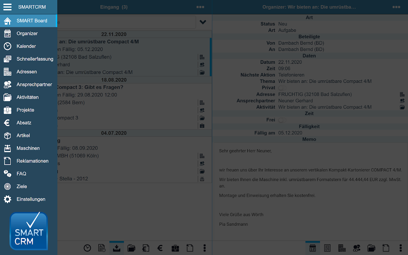Viewport: 408px width, 255px height.
Task: Expand the search filter chevron
Action: [203, 22]
